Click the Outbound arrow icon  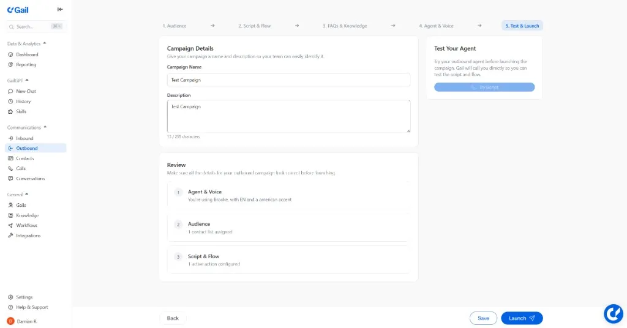[10, 148]
